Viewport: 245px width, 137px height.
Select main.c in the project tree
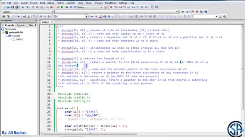pos(20,39)
